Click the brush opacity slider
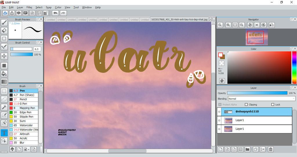297x157 pixels. [x=21, y=54]
